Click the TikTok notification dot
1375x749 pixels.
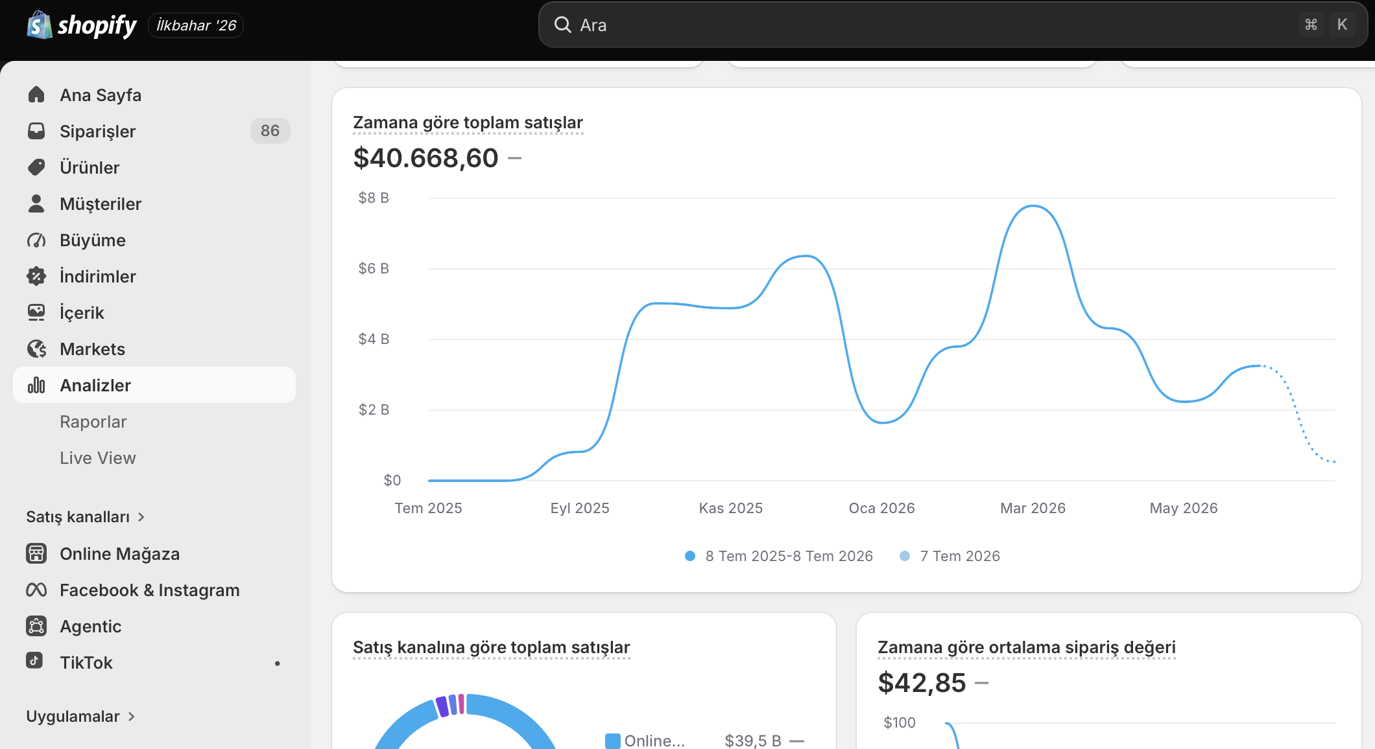[278, 663]
